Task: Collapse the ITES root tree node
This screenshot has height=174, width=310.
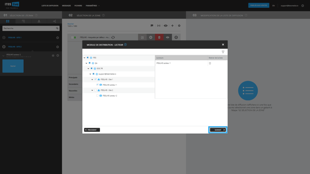Action: coord(84,58)
